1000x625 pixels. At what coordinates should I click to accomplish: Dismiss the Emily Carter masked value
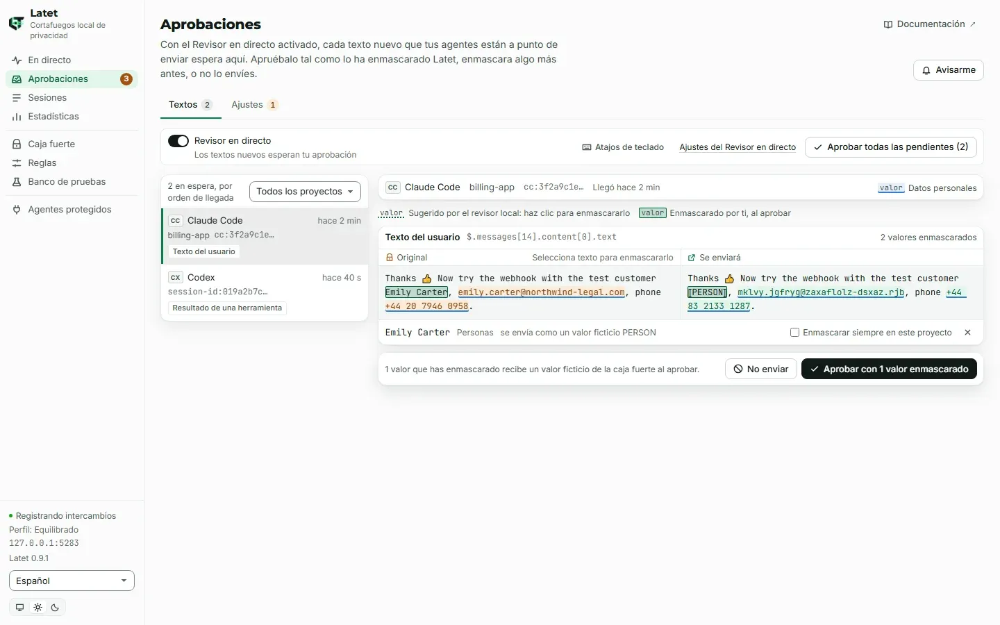(x=967, y=333)
